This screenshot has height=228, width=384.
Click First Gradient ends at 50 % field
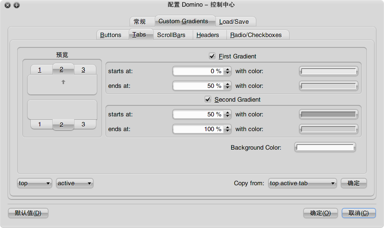[x=198, y=86]
